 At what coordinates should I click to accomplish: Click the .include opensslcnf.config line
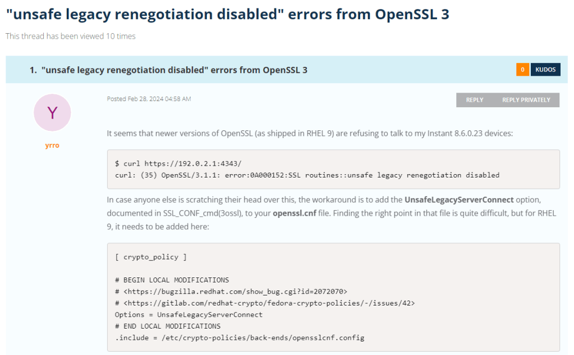click(x=240, y=338)
